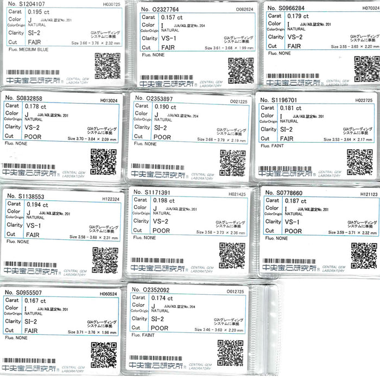Click the code "H121123"
The image size is (380, 380).
click(369, 194)
